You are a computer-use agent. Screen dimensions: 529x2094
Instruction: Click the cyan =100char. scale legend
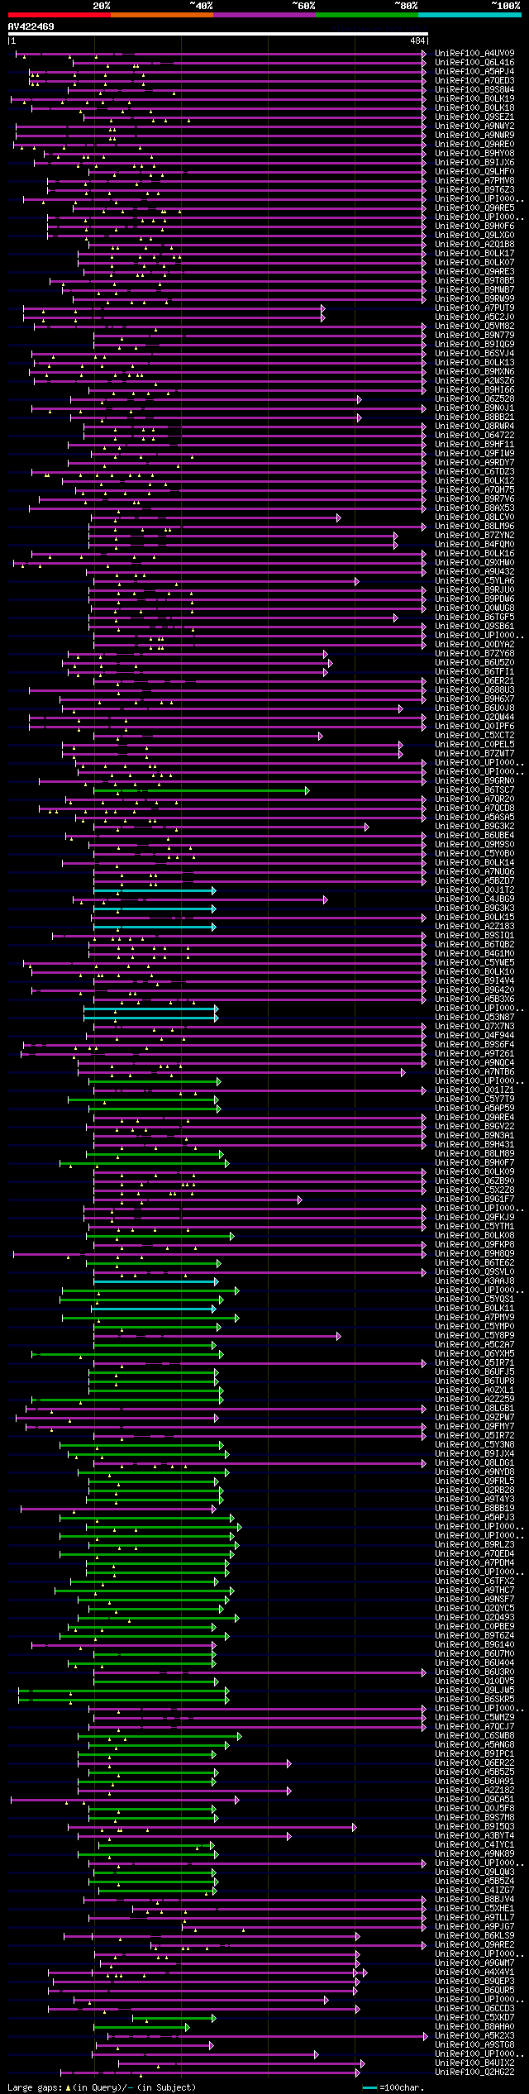[x=393, y=2088]
